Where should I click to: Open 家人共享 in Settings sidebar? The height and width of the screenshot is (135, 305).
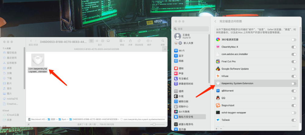tap(184, 43)
